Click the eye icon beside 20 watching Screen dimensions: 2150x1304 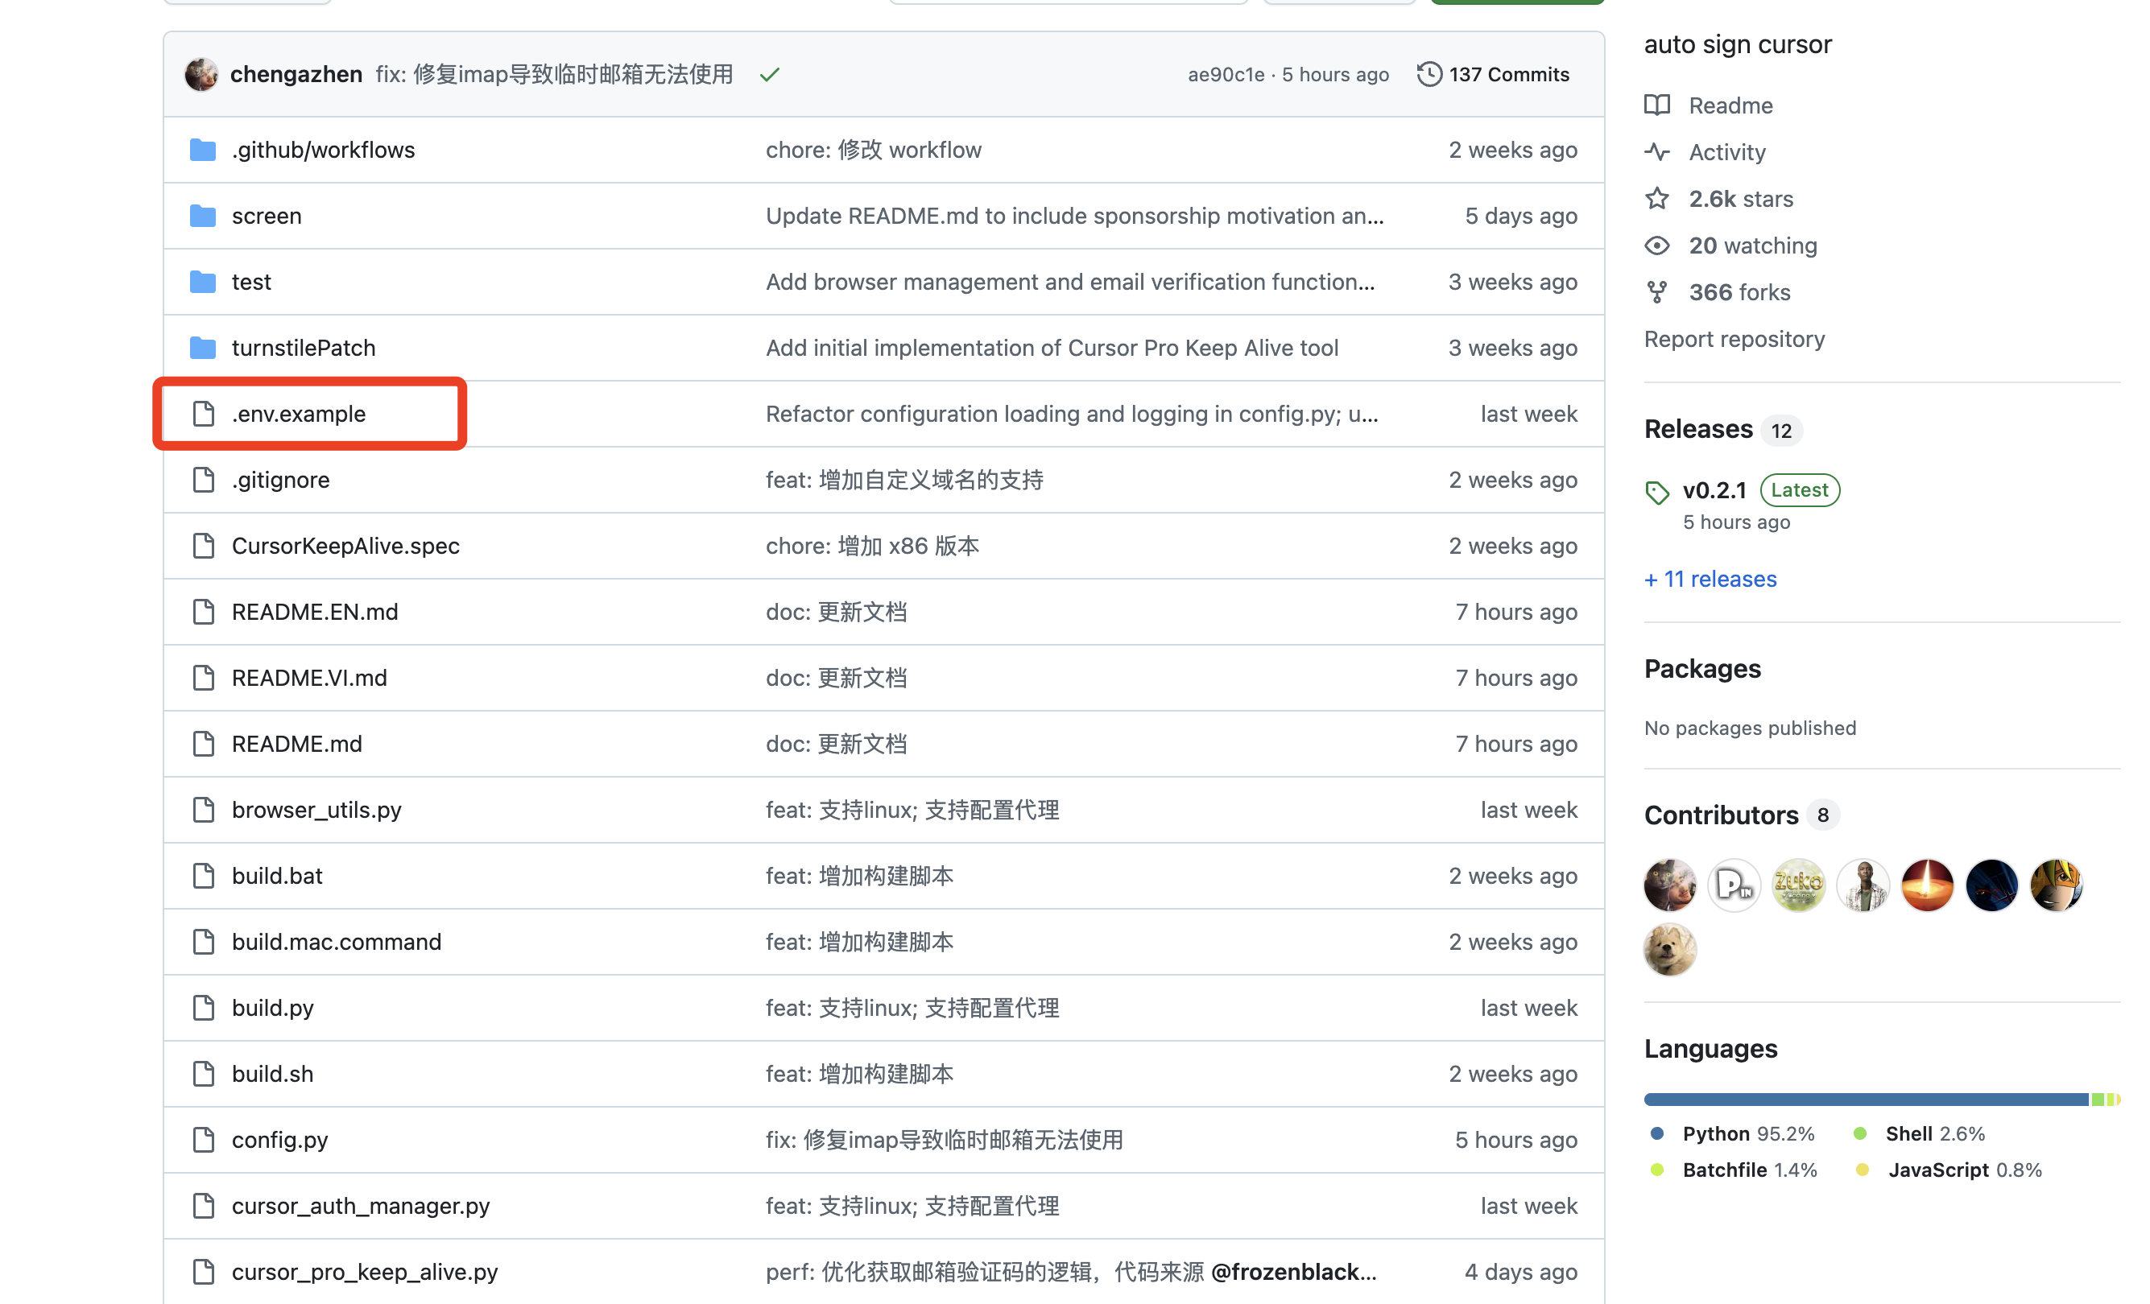coord(1657,246)
